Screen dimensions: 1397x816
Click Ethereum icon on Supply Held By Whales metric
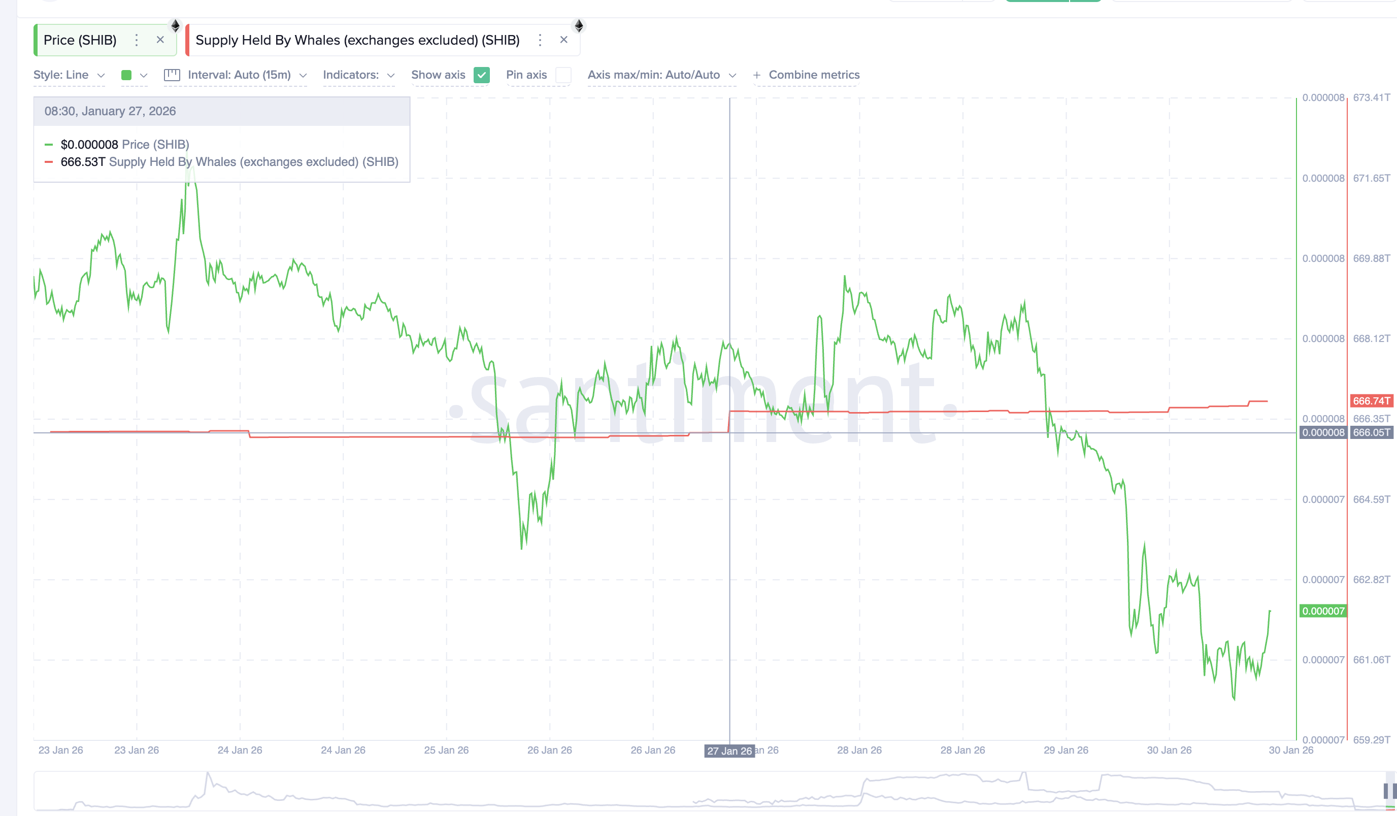579,25
